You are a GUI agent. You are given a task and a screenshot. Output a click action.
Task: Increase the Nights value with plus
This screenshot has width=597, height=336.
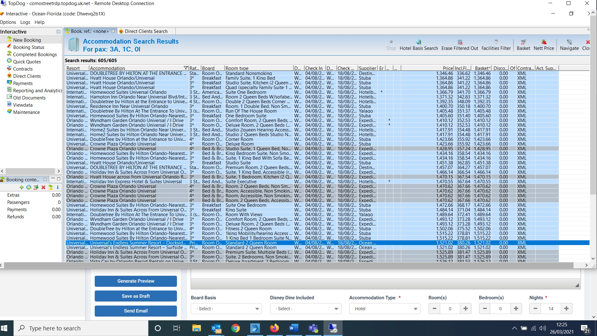click(566, 309)
